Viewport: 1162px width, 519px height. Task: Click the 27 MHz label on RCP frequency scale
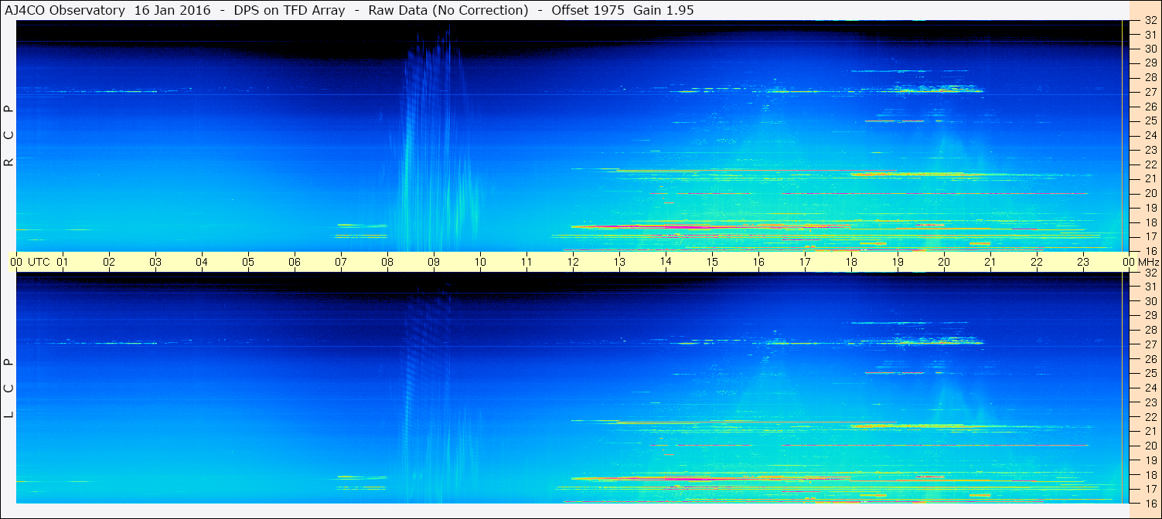pos(1150,92)
